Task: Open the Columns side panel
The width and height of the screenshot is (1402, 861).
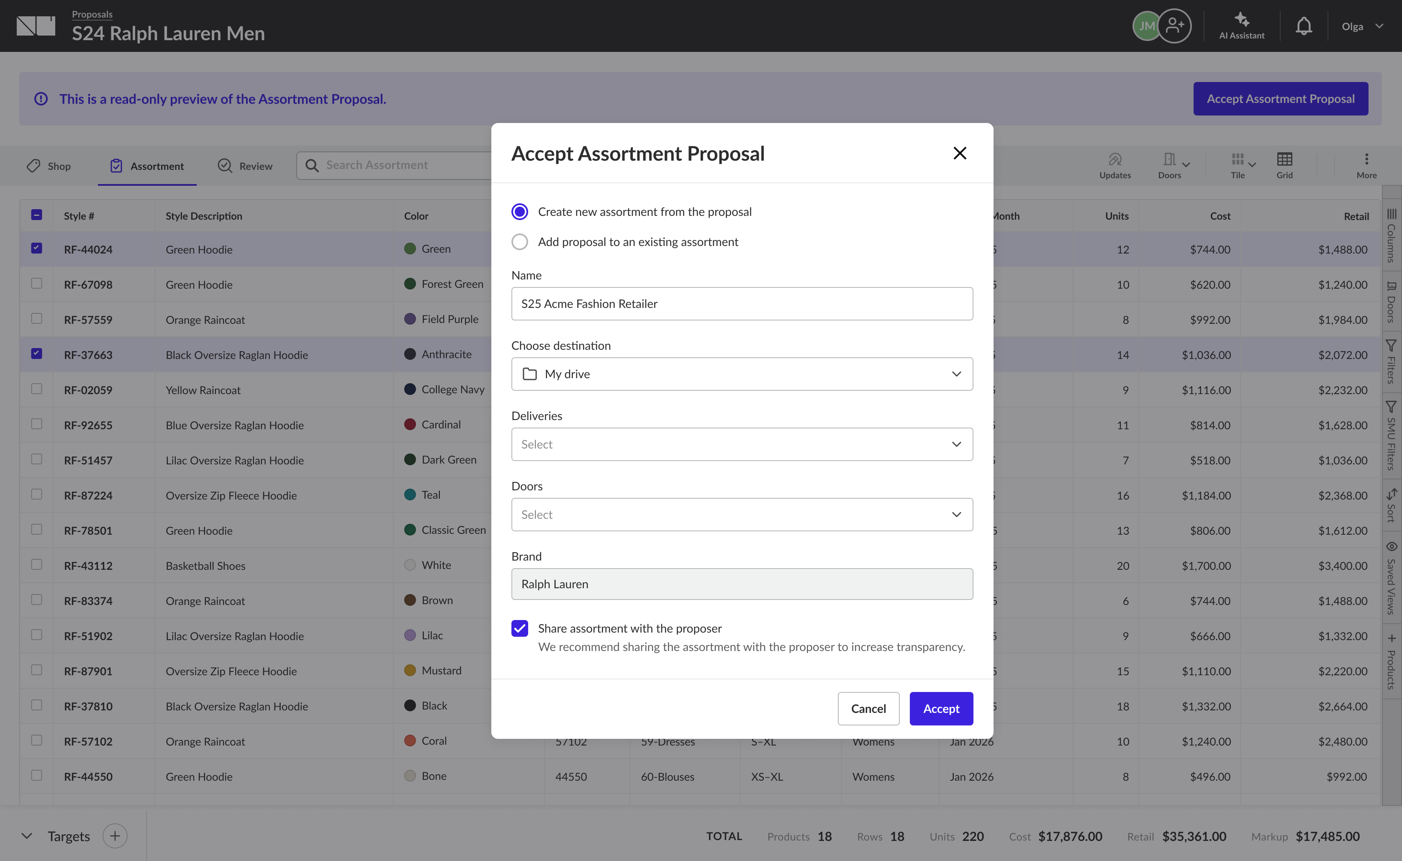Action: pos(1391,236)
